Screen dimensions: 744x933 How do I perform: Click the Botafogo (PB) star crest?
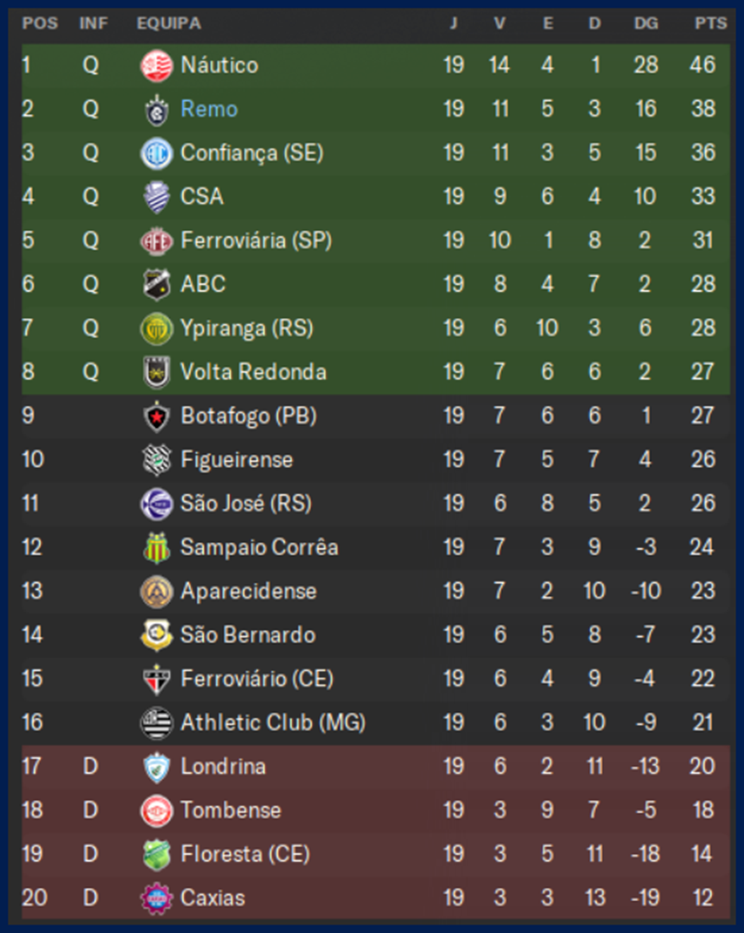156,416
